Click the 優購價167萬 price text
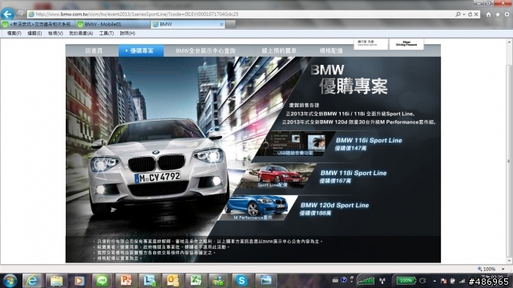513x288 pixels. tap(335, 181)
